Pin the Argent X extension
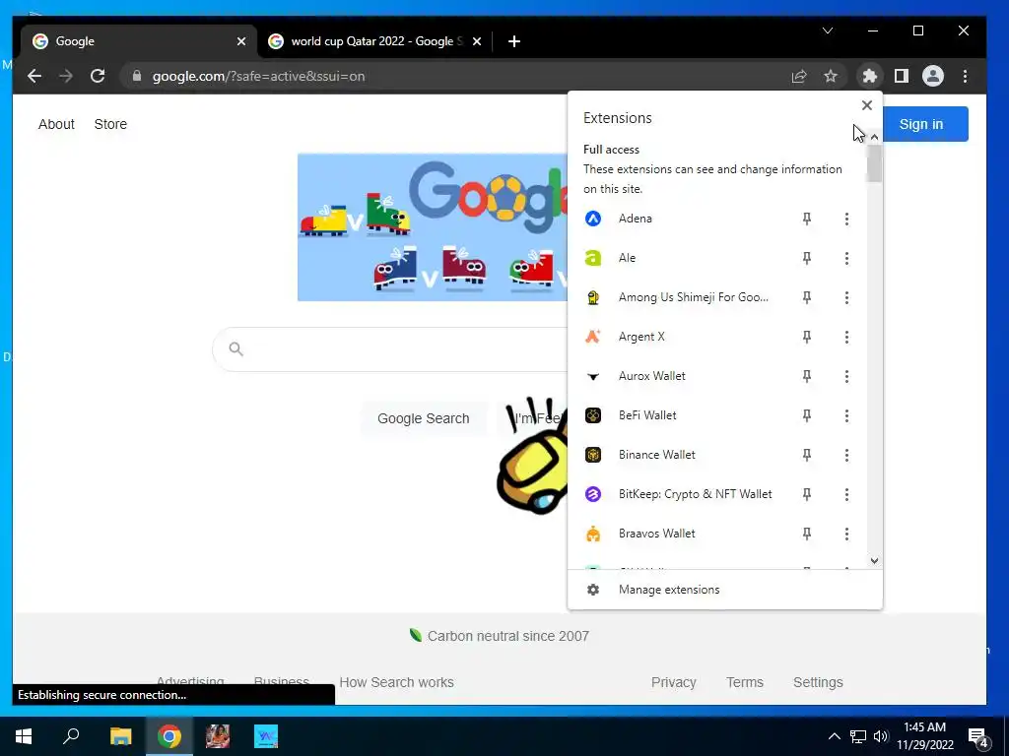The height and width of the screenshot is (756, 1009). [x=806, y=337]
